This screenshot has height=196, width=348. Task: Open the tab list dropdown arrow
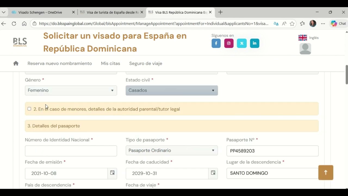click(4, 12)
